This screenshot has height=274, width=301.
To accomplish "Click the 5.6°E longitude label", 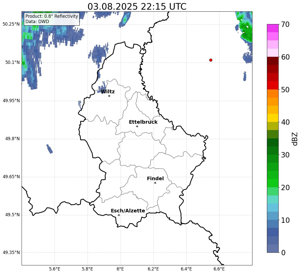I will tap(55, 269).
